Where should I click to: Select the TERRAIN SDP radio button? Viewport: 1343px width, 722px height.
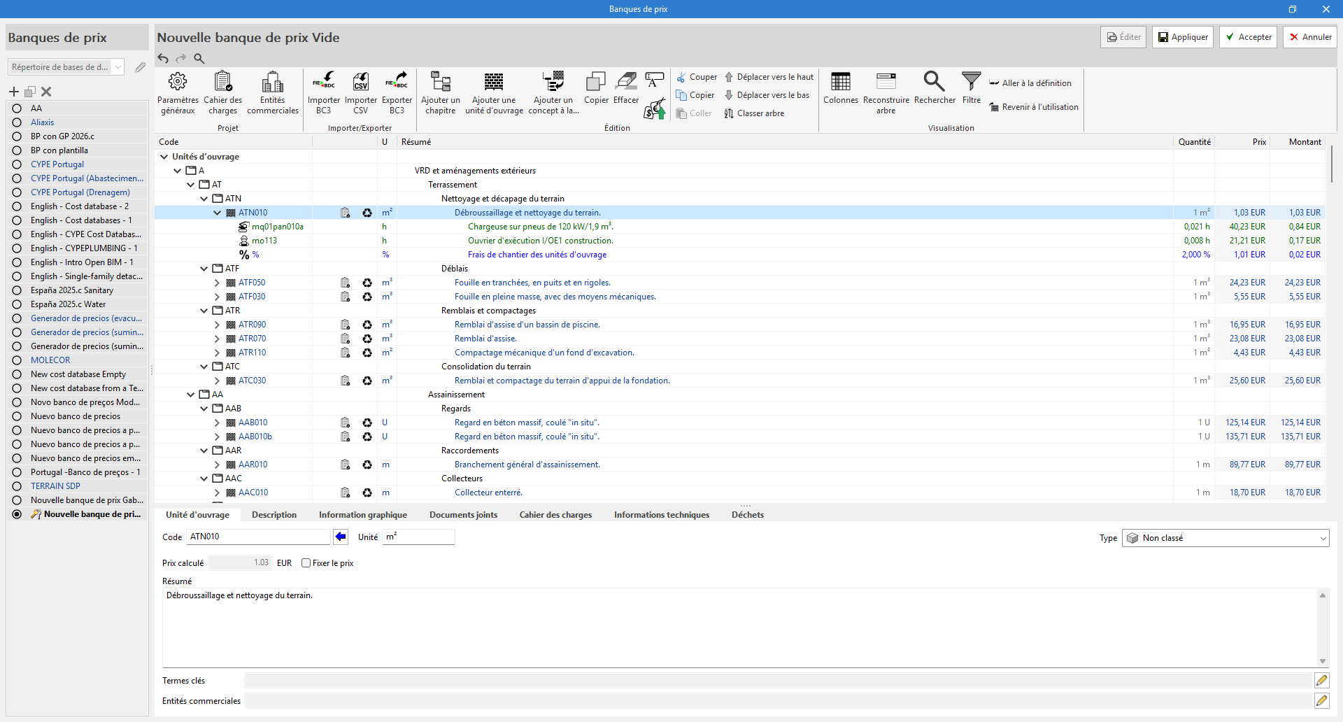pos(17,486)
